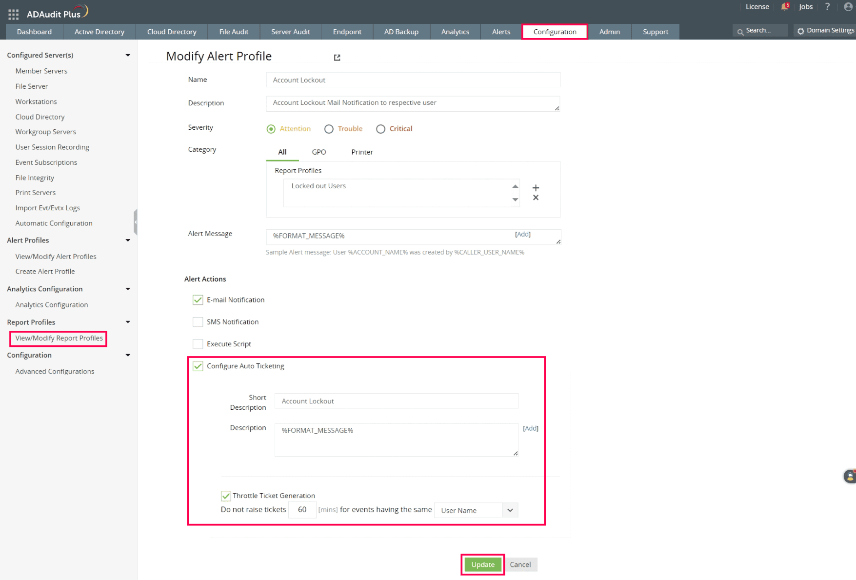856x580 pixels.
Task: Select the Printer category tab
Action: point(362,152)
